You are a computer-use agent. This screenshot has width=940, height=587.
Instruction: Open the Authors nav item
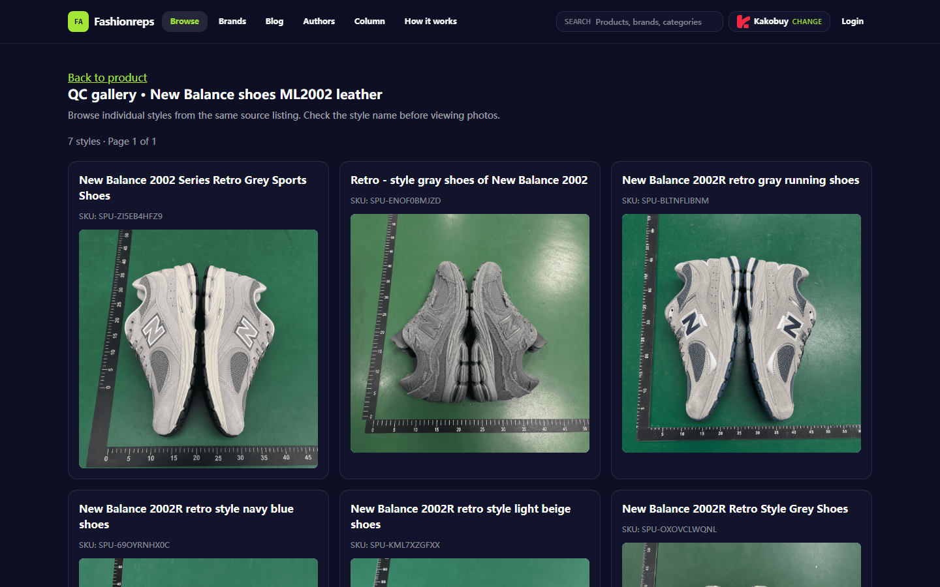[x=319, y=22]
